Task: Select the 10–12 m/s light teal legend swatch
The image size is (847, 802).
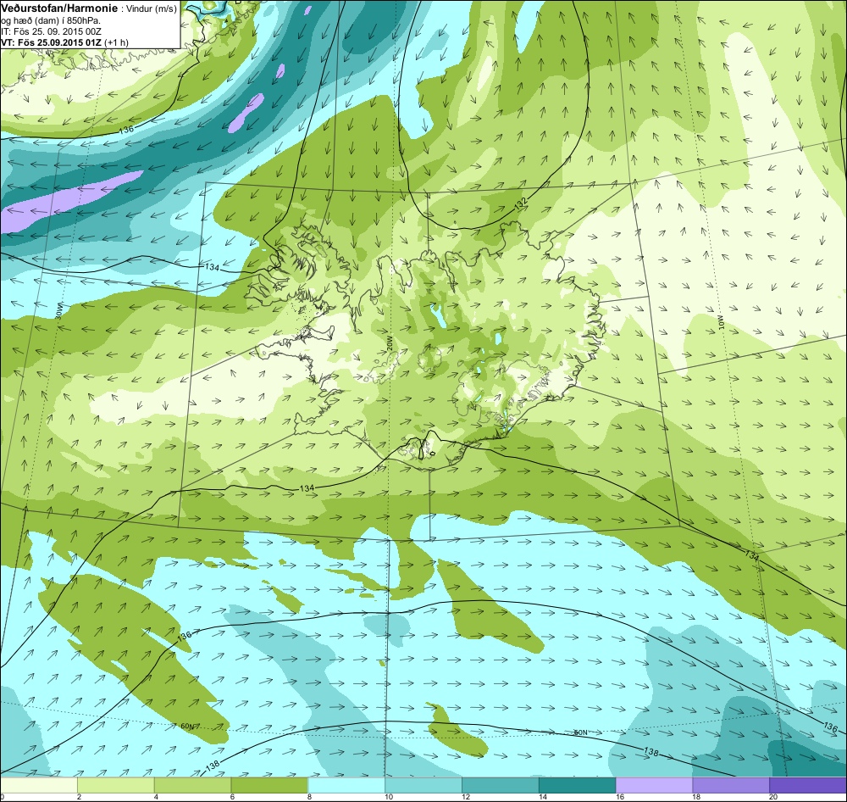Action: [x=423, y=785]
